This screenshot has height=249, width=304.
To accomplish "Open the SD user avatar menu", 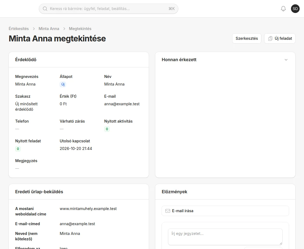I will [295, 9].
